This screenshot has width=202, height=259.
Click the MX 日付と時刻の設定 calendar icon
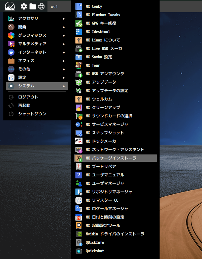[x=79, y=217]
